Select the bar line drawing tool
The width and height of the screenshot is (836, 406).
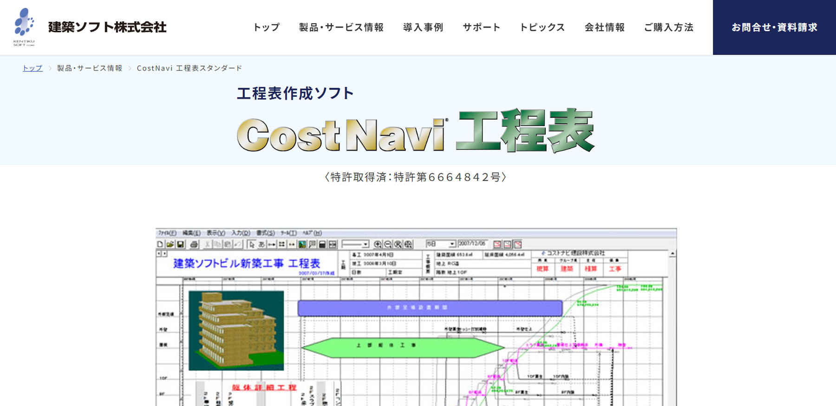tap(272, 244)
